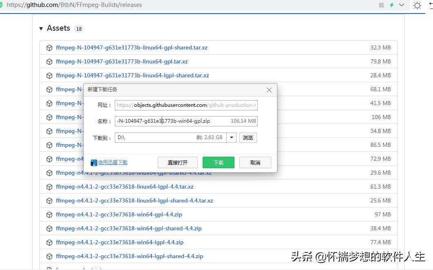Click the package icon beside linux64-lgpl-4.4.tar.xz
Image resolution: width=433 pixels, height=270 pixels.
49,187
